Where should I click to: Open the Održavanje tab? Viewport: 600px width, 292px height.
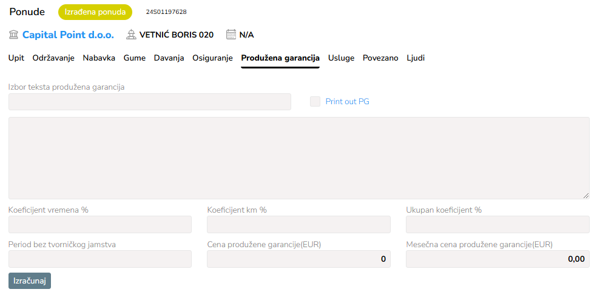click(x=53, y=58)
